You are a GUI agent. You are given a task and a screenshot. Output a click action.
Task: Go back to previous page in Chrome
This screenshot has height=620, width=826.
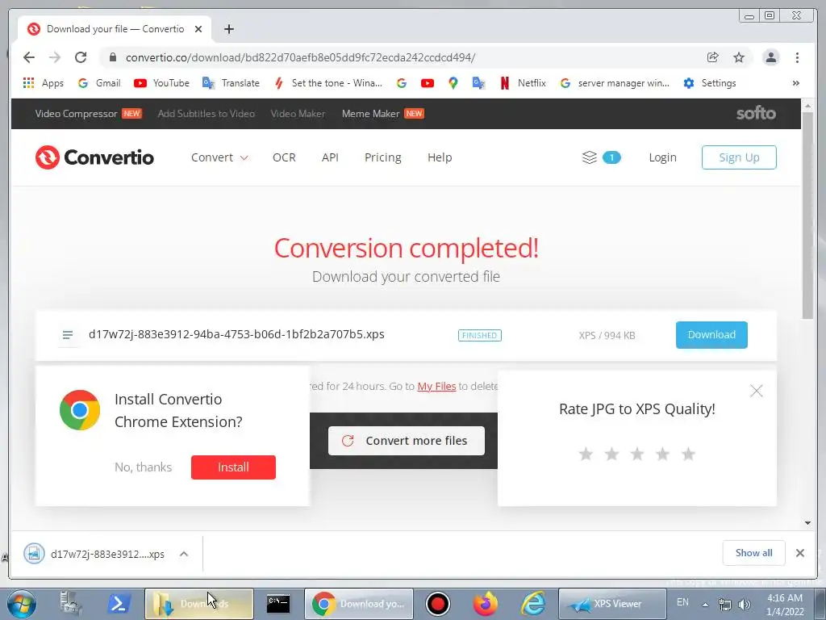tap(29, 57)
